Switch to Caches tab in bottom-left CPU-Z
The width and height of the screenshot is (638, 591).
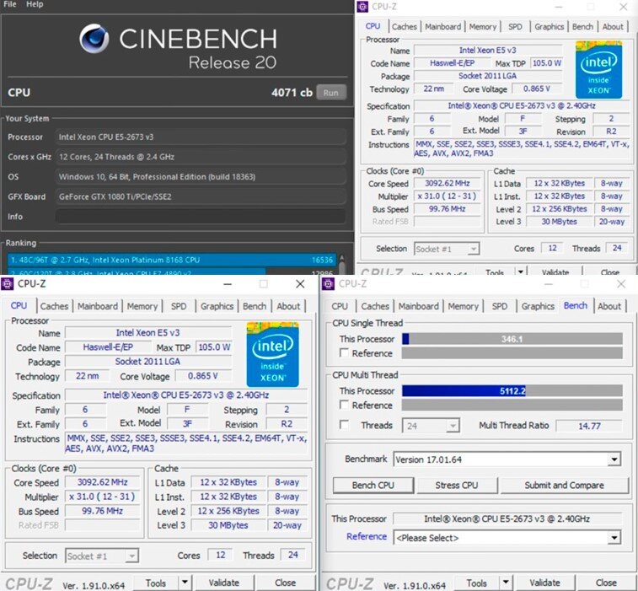click(x=54, y=306)
